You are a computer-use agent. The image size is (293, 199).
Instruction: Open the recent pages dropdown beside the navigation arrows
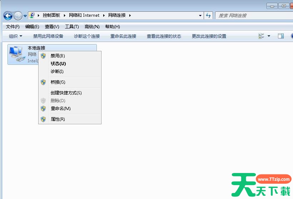click(25, 16)
